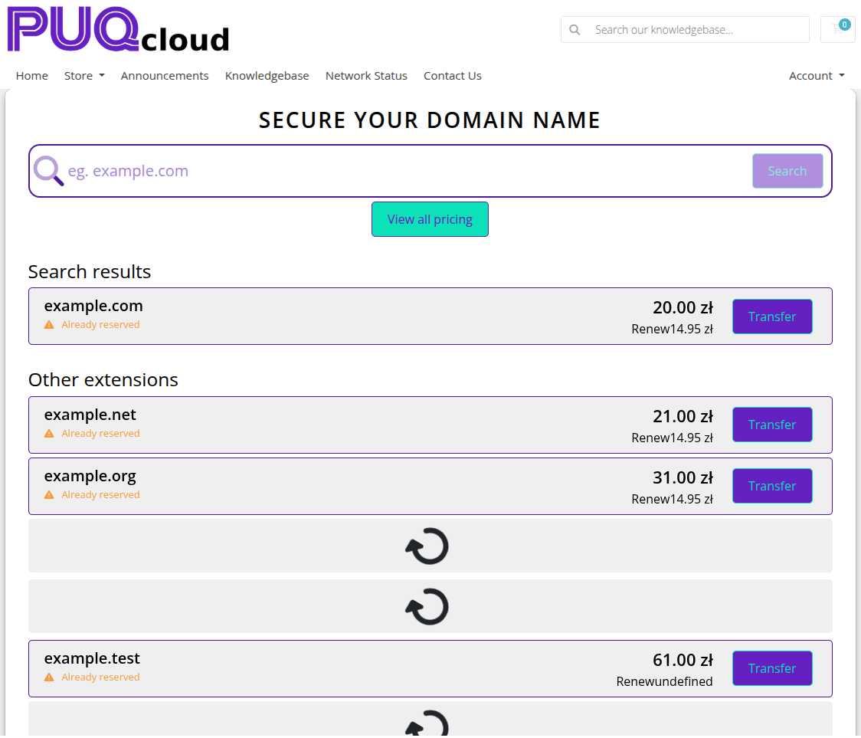Click the magnifier icon in the knowledgebase search

(x=575, y=29)
